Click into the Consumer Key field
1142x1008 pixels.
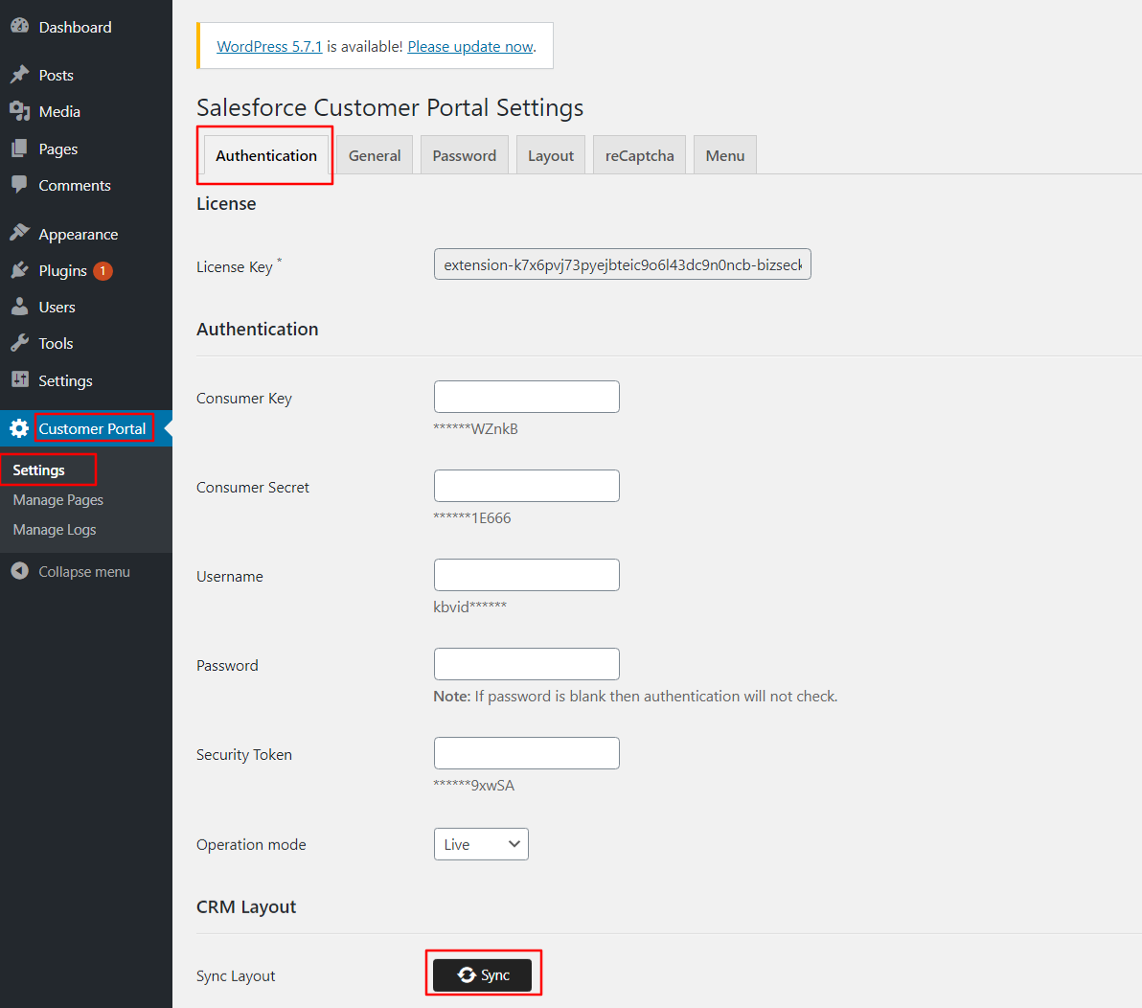[x=526, y=397]
